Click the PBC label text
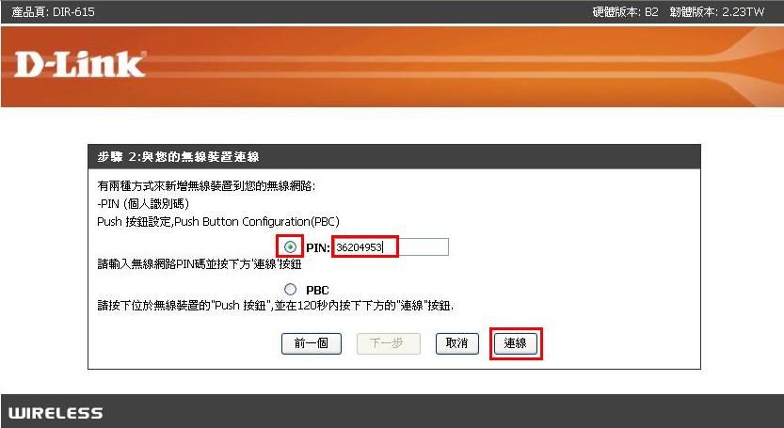Image resolution: width=784 pixels, height=428 pixels. coord(317,290)
